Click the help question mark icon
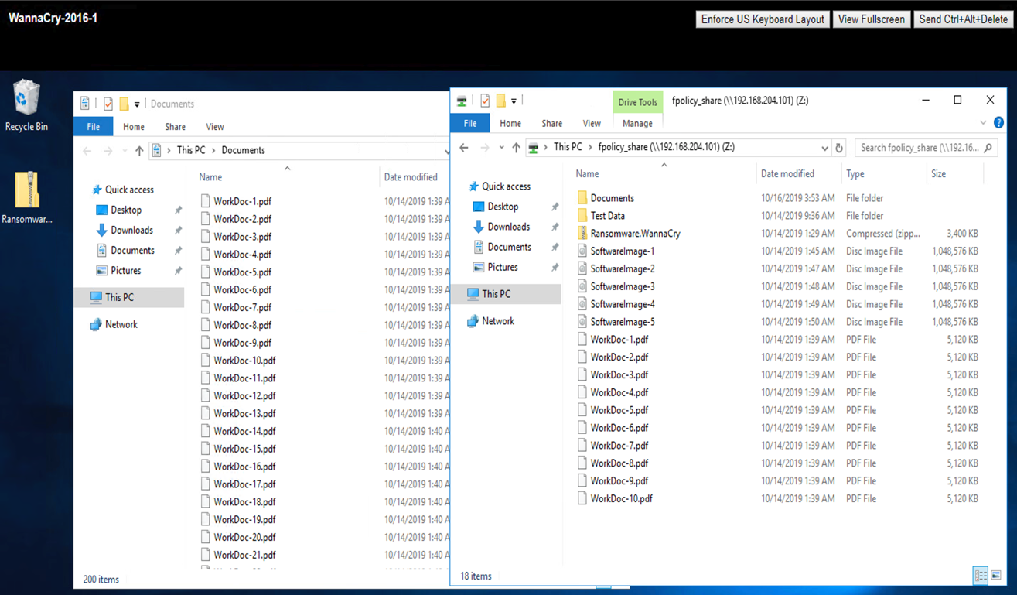This screenshot has width=1017, height=595. point(998,123)
